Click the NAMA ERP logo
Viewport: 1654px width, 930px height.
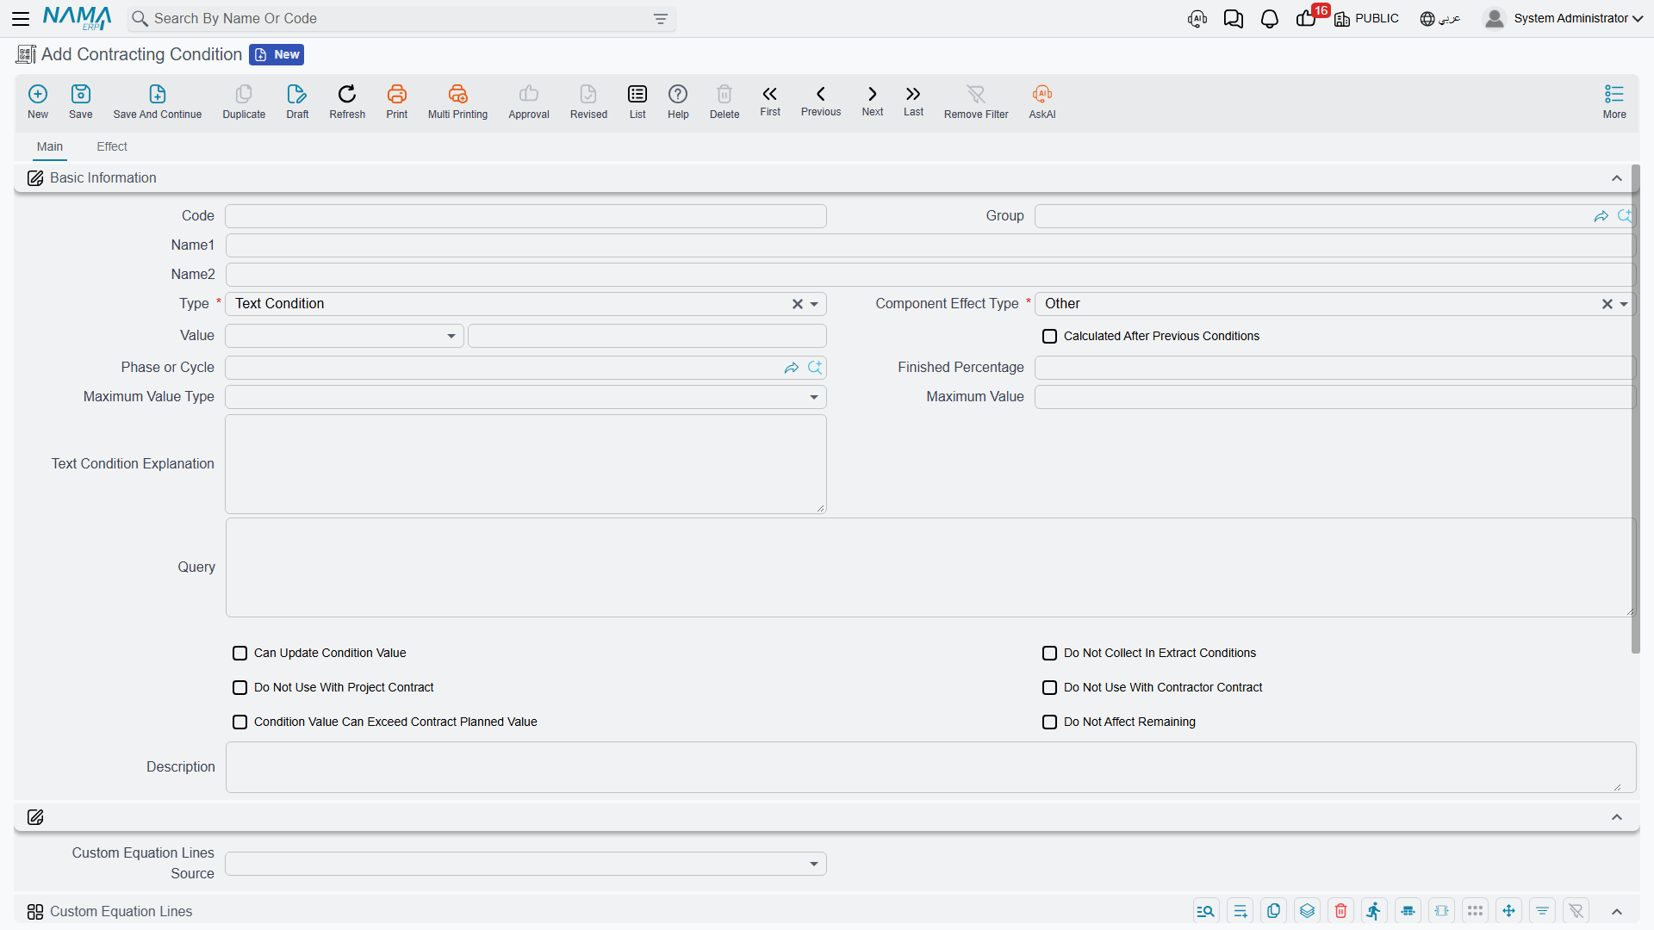[78, 18]
